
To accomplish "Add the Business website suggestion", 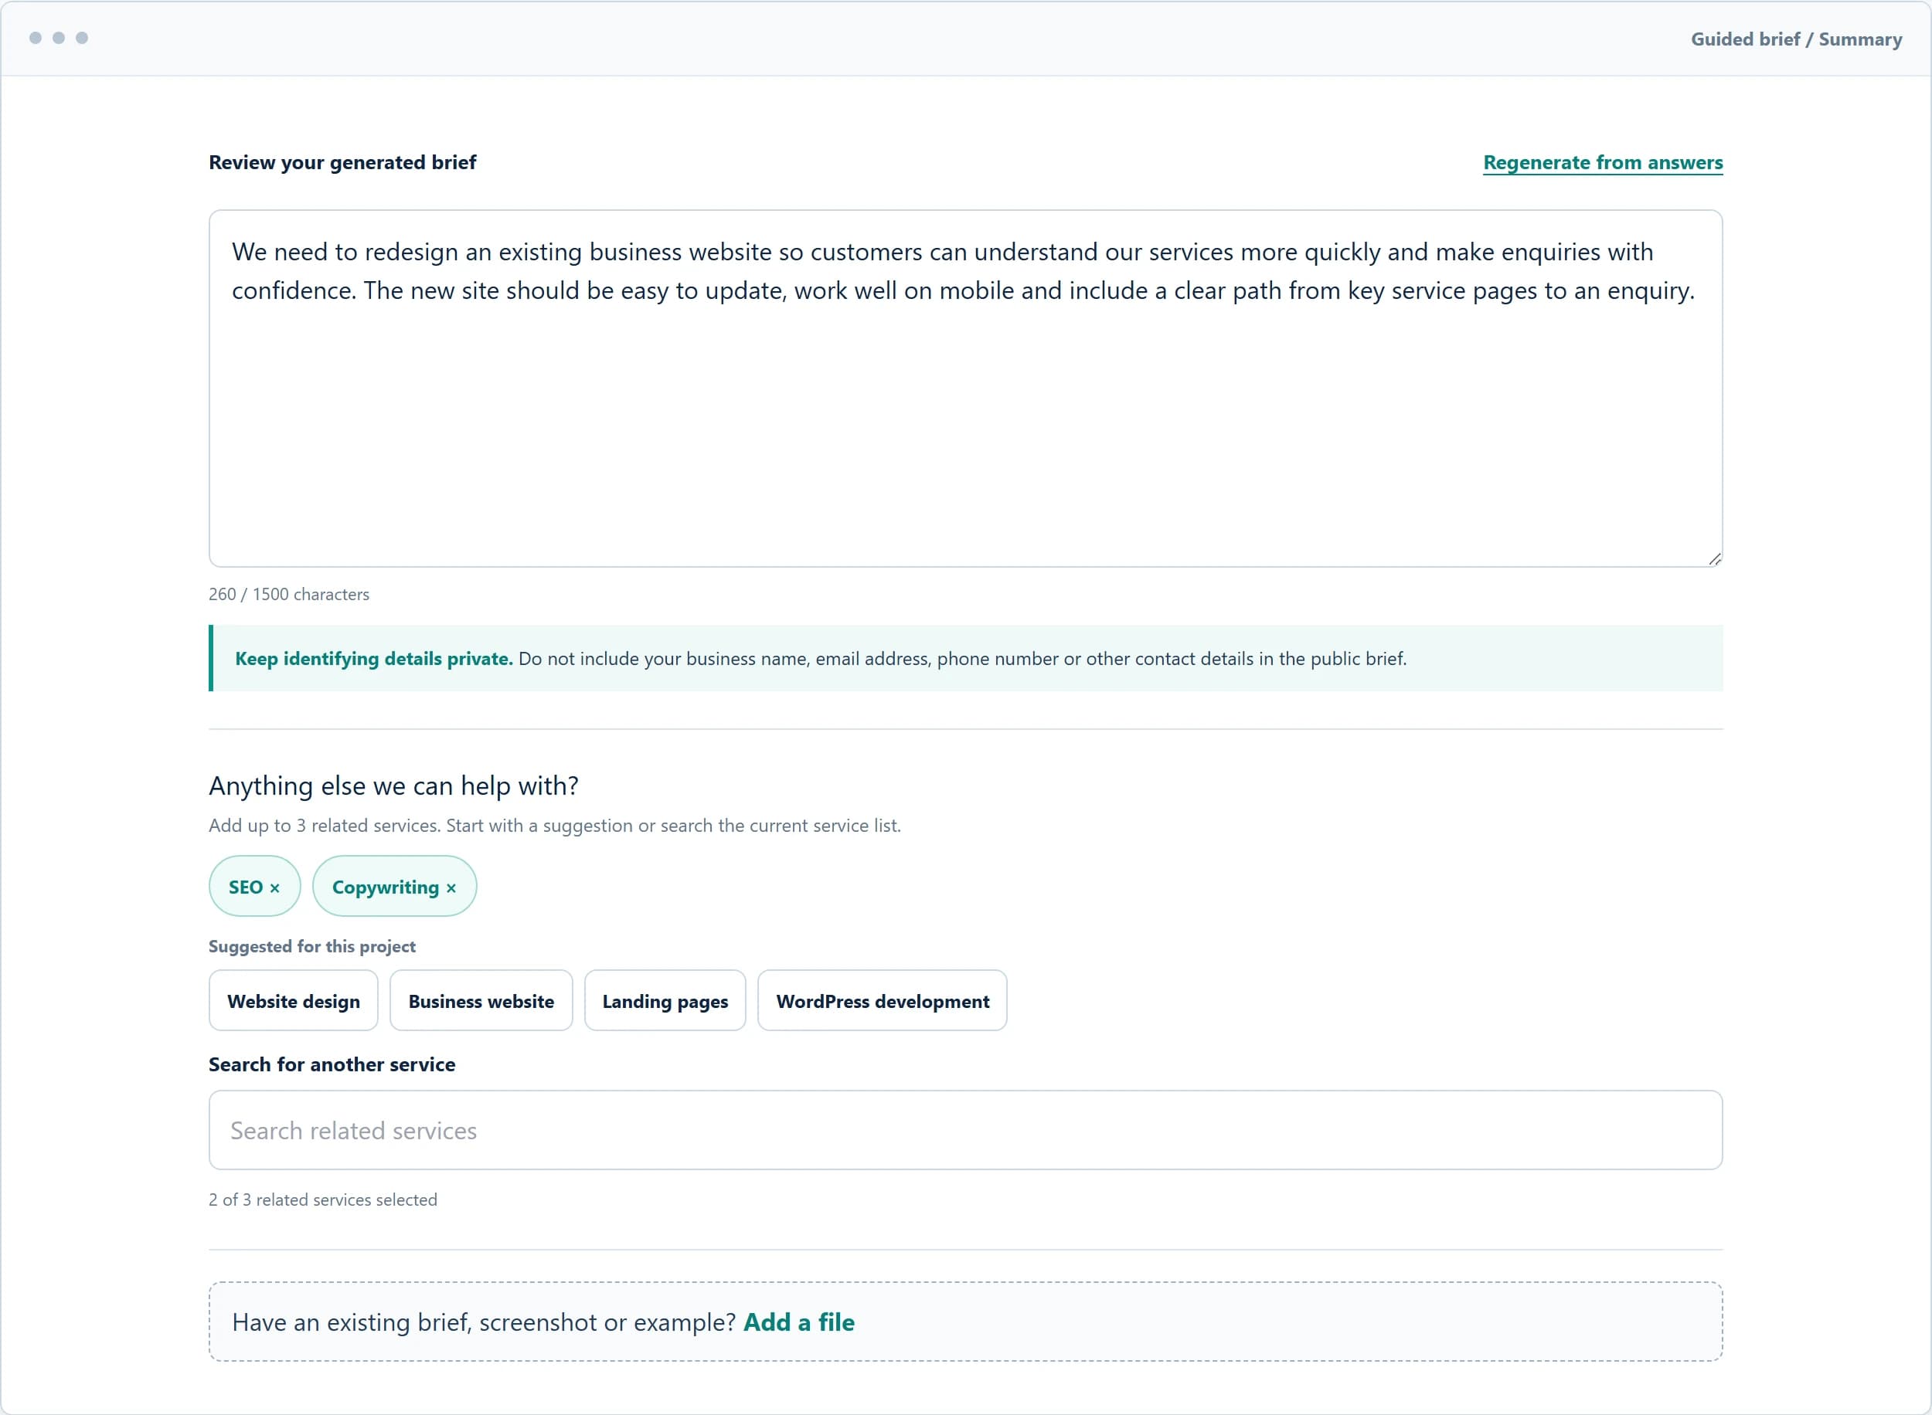I will 481,1000.
